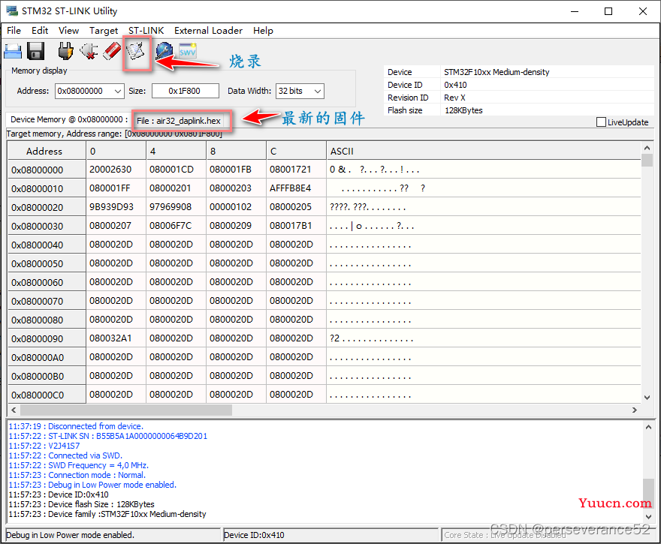The image size is (661, 544).
Task: Click the ST-LINK SN log line
Action: click(108, 436)
